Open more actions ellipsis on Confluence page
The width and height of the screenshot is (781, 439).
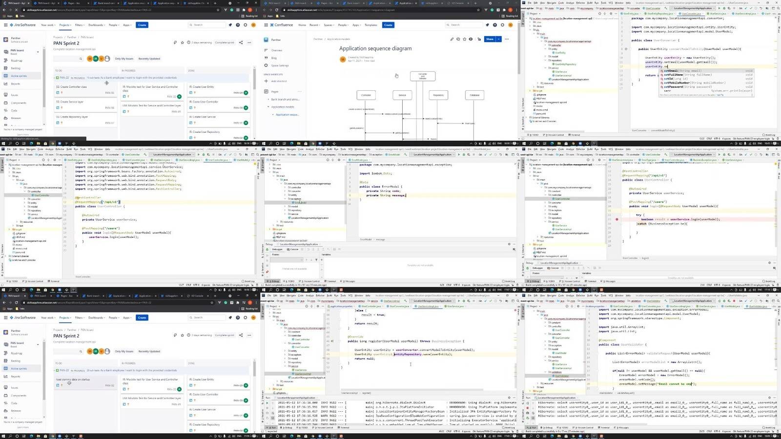tap(507, 39)
